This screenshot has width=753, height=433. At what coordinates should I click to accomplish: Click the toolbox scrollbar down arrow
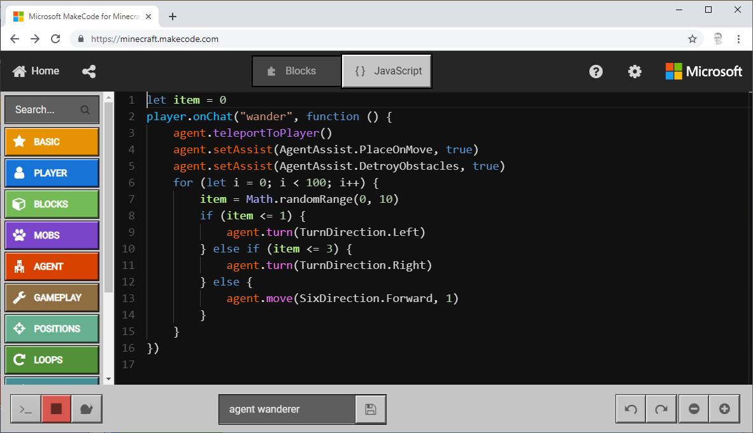[108, 379]
